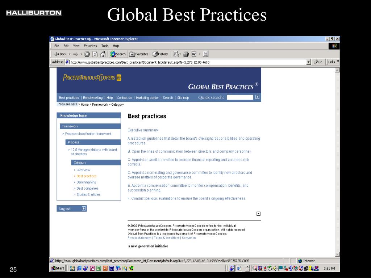Image resolution: width=371 pixels, height=278 pixels.
Task: Open practice C on audit committee
Action: (188, 162)
